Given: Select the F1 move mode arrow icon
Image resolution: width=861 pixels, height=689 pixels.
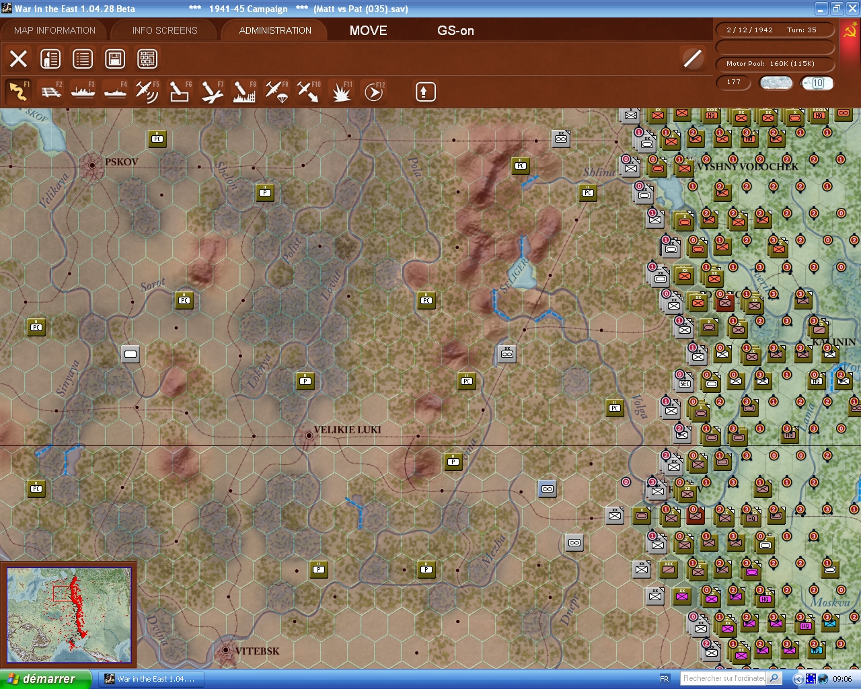Looking at the screenshot, I should coord(18,92).
